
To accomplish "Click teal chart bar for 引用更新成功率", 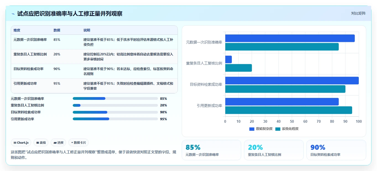I will coord(288,110).
